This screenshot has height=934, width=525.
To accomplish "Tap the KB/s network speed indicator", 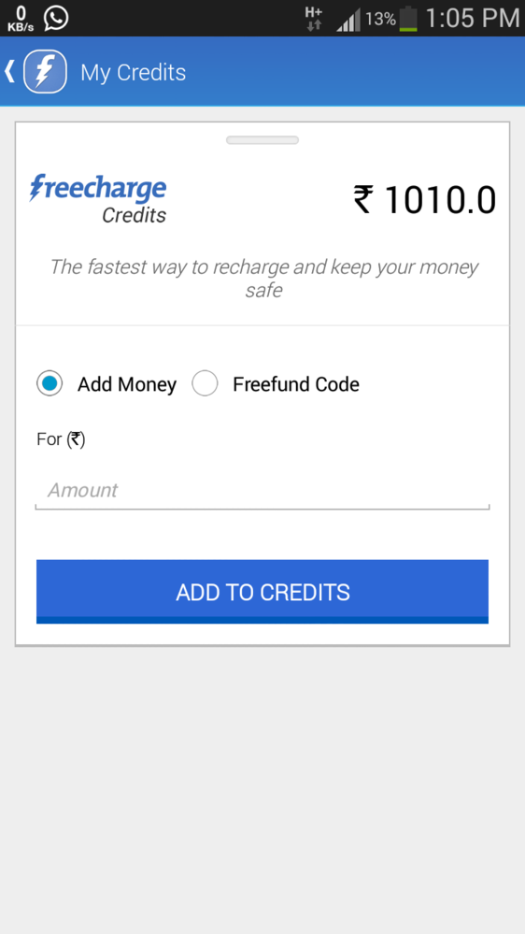I will tap(21, 19).
